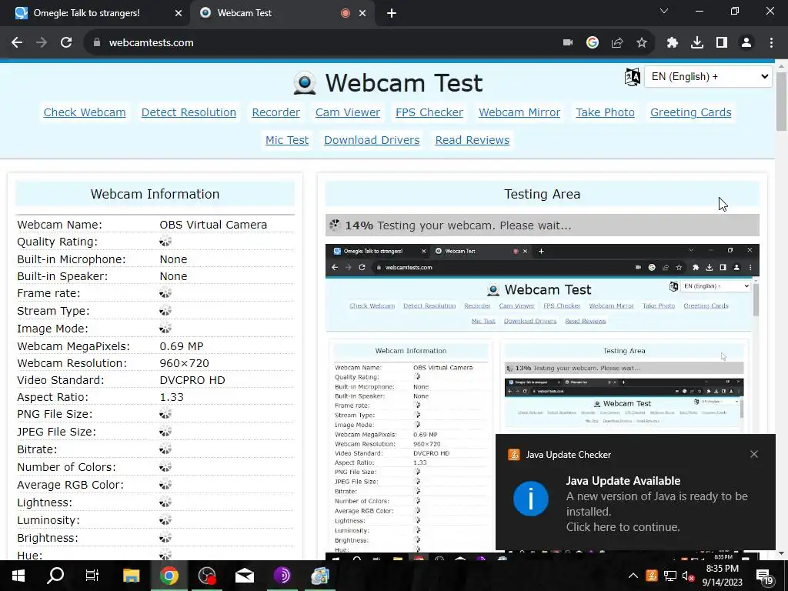Click the muted volume tray icon
The width and height of the screenshot is (788, 591).
[x=688, y=576]
